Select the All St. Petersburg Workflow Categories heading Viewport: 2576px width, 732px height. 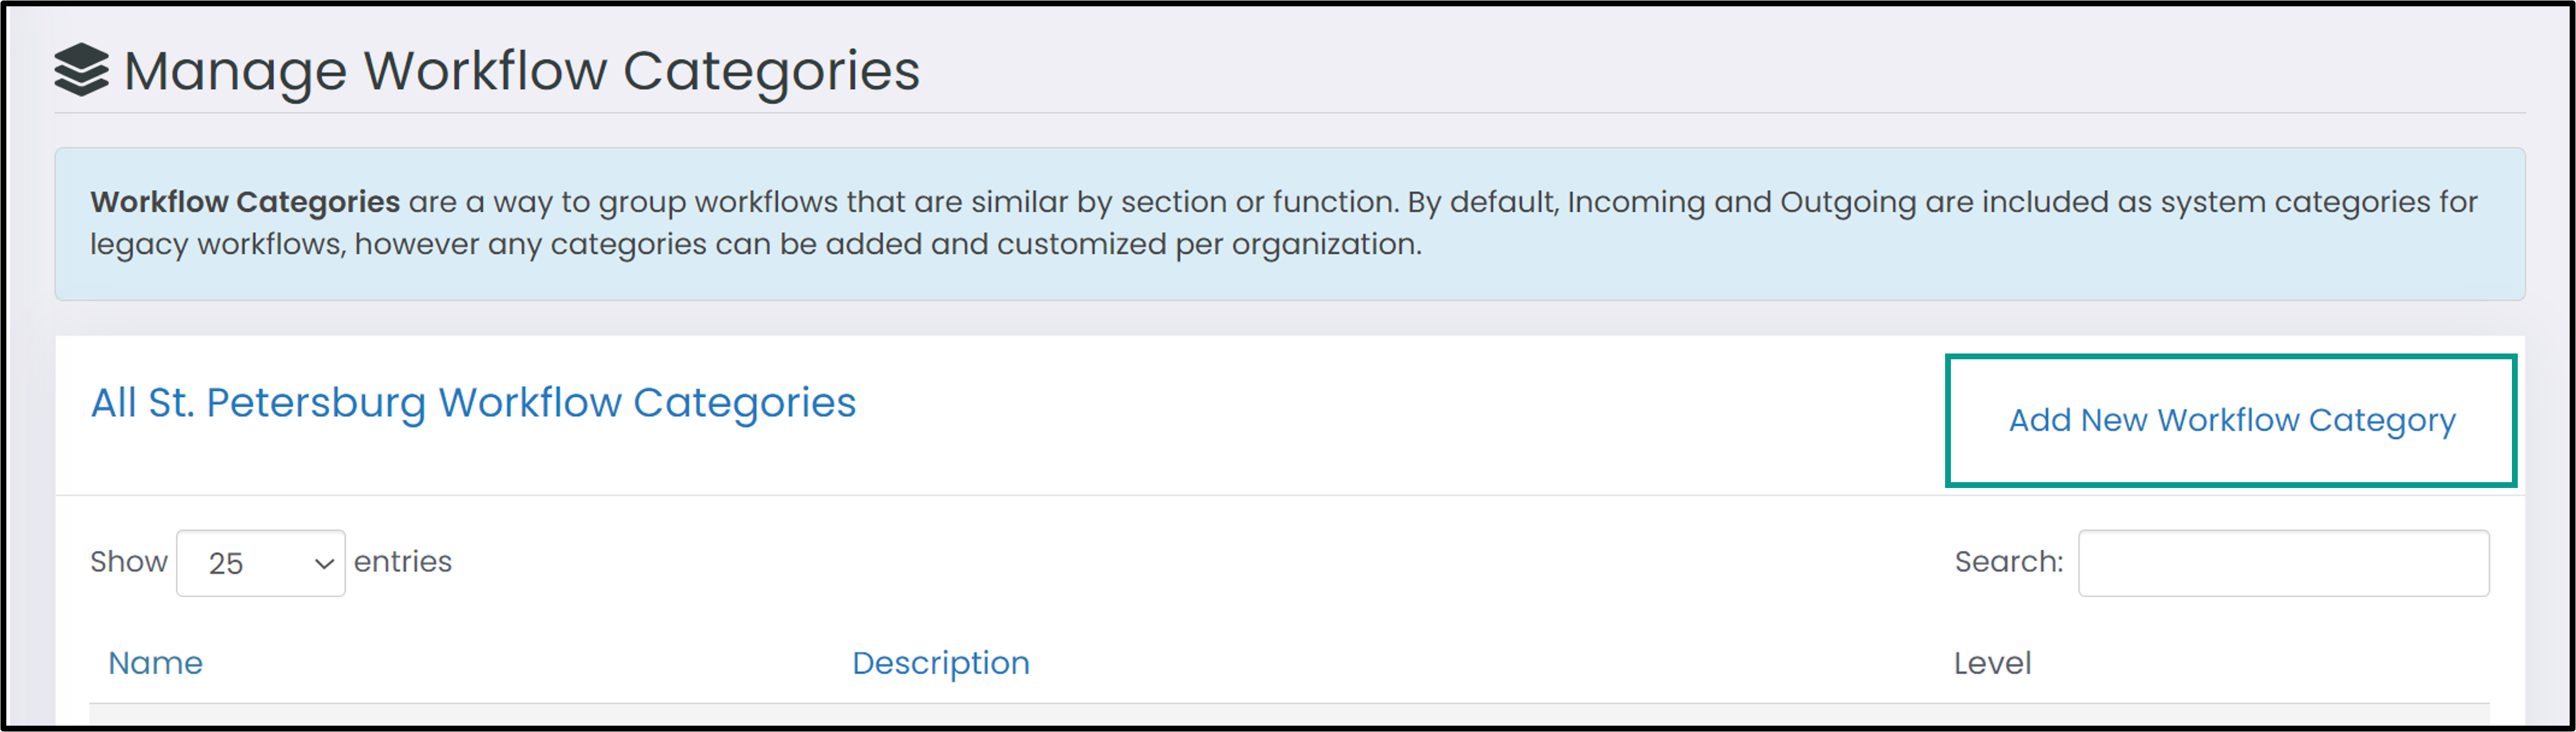473,403
